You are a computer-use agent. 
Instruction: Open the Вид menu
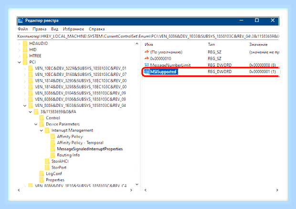(x=54, y=29)
